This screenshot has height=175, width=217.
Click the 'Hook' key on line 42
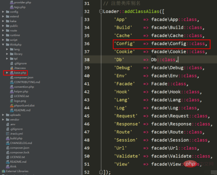click(122, 92)
